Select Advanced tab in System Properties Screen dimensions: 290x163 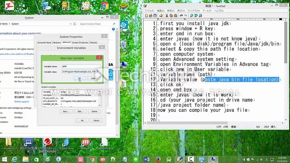[67, 42]
